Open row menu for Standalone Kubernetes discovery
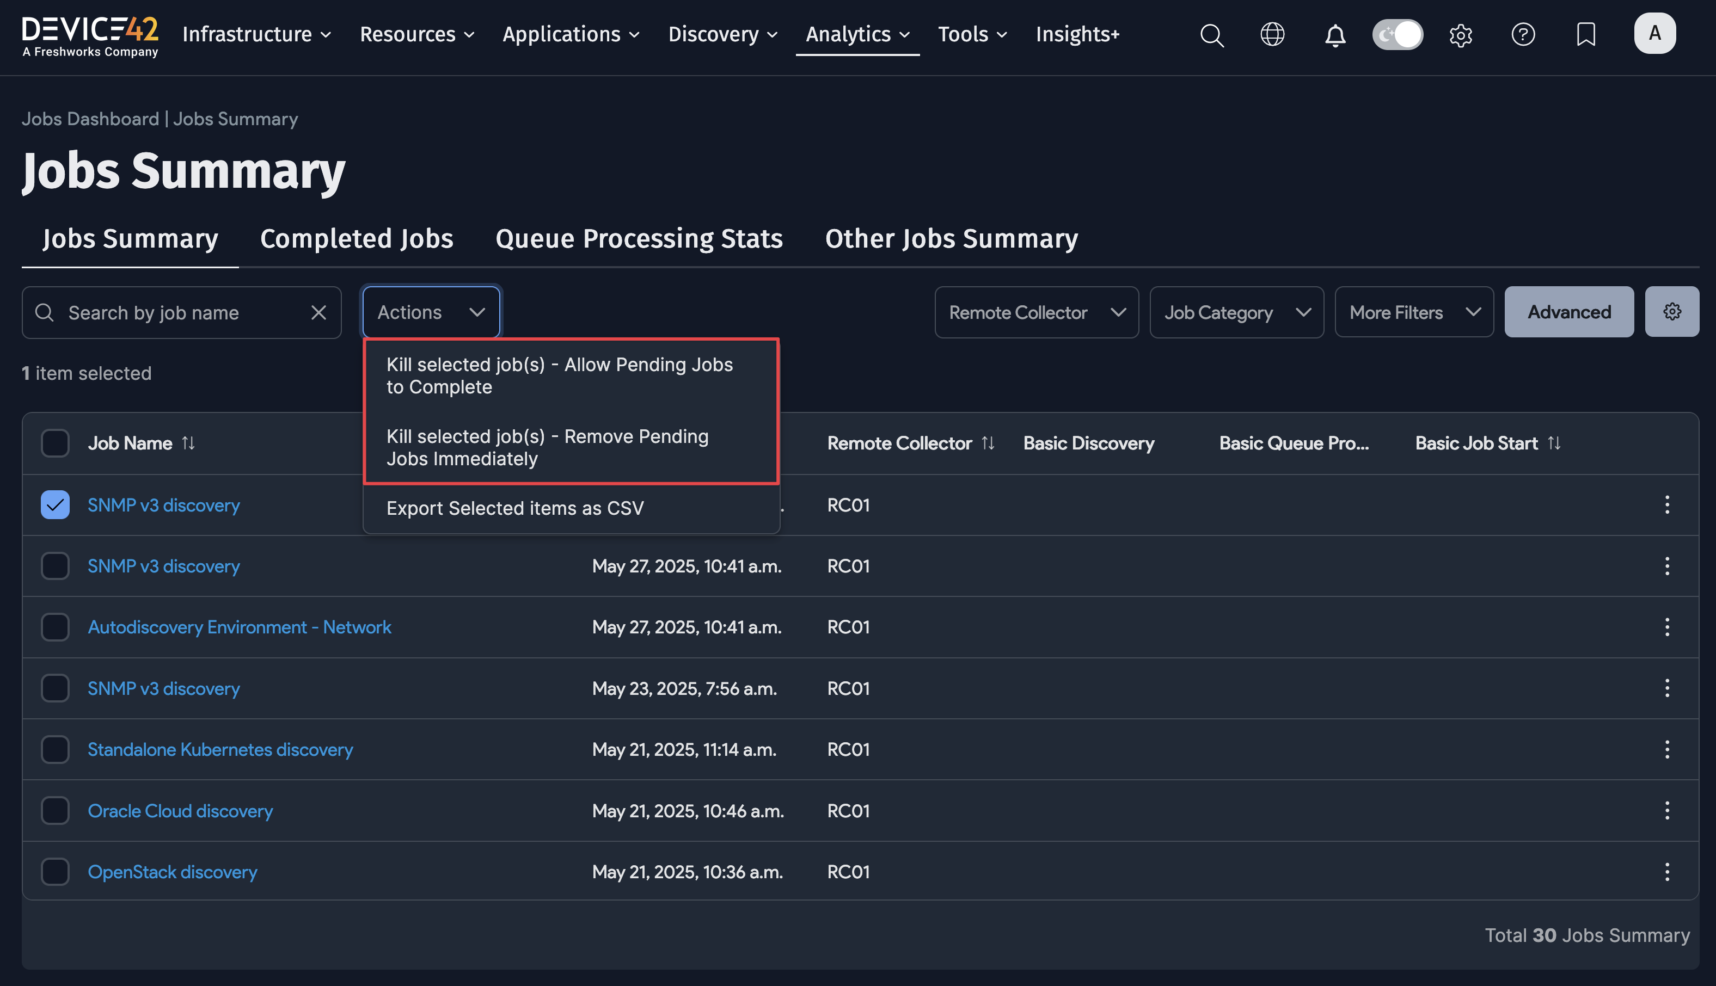Viewport: 1716px width, 986px height. (1667, 749)
